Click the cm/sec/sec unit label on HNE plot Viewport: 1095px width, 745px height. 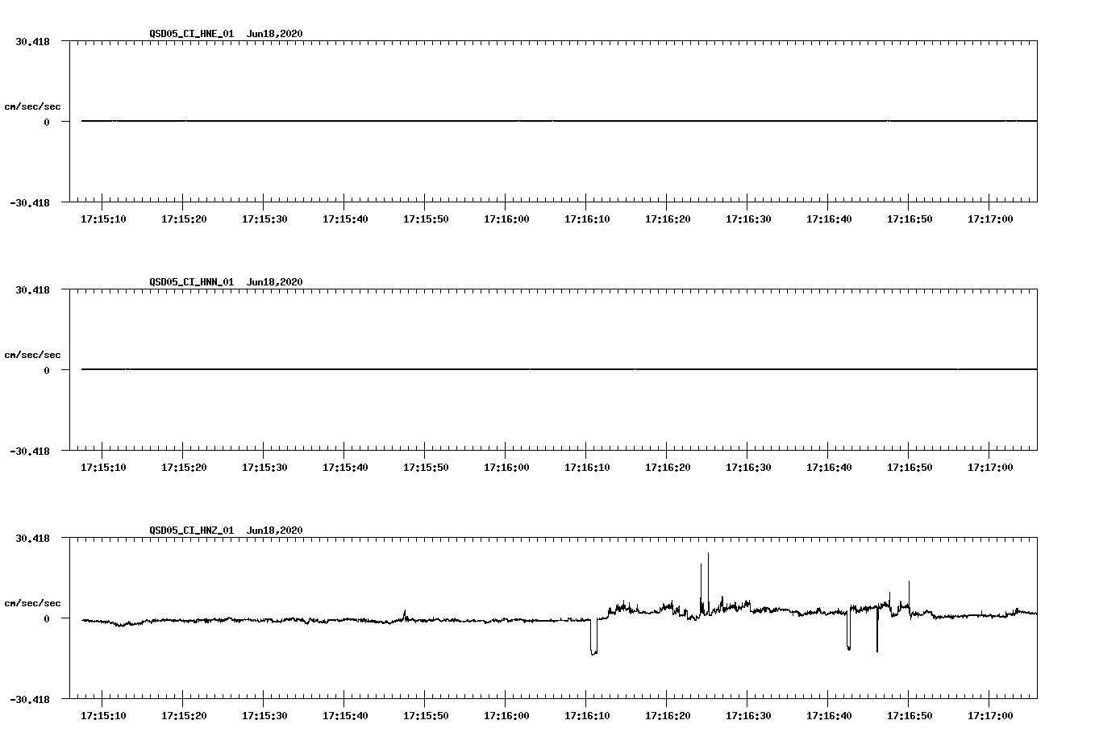32,106
